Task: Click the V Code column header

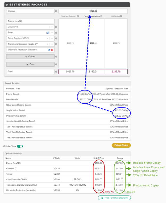Action: (56, 158)
